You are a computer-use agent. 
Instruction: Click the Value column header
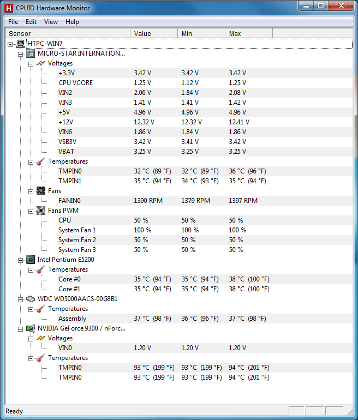[154, 33]
